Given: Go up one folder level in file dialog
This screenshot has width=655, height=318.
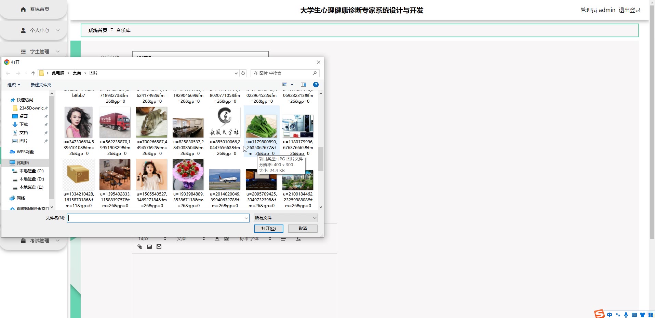Looking at the screenshot, I should click(33, 73).
